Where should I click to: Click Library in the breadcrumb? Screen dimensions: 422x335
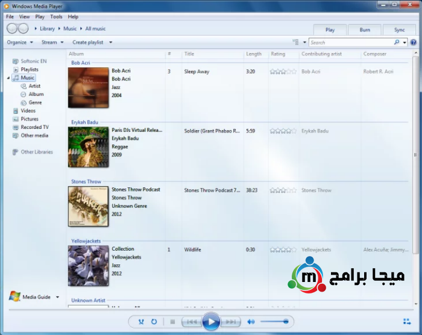48,28
